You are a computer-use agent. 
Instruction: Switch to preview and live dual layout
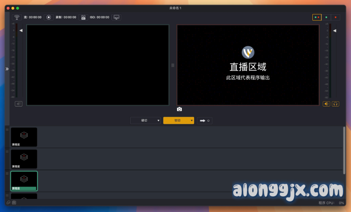tap(317, 17)
